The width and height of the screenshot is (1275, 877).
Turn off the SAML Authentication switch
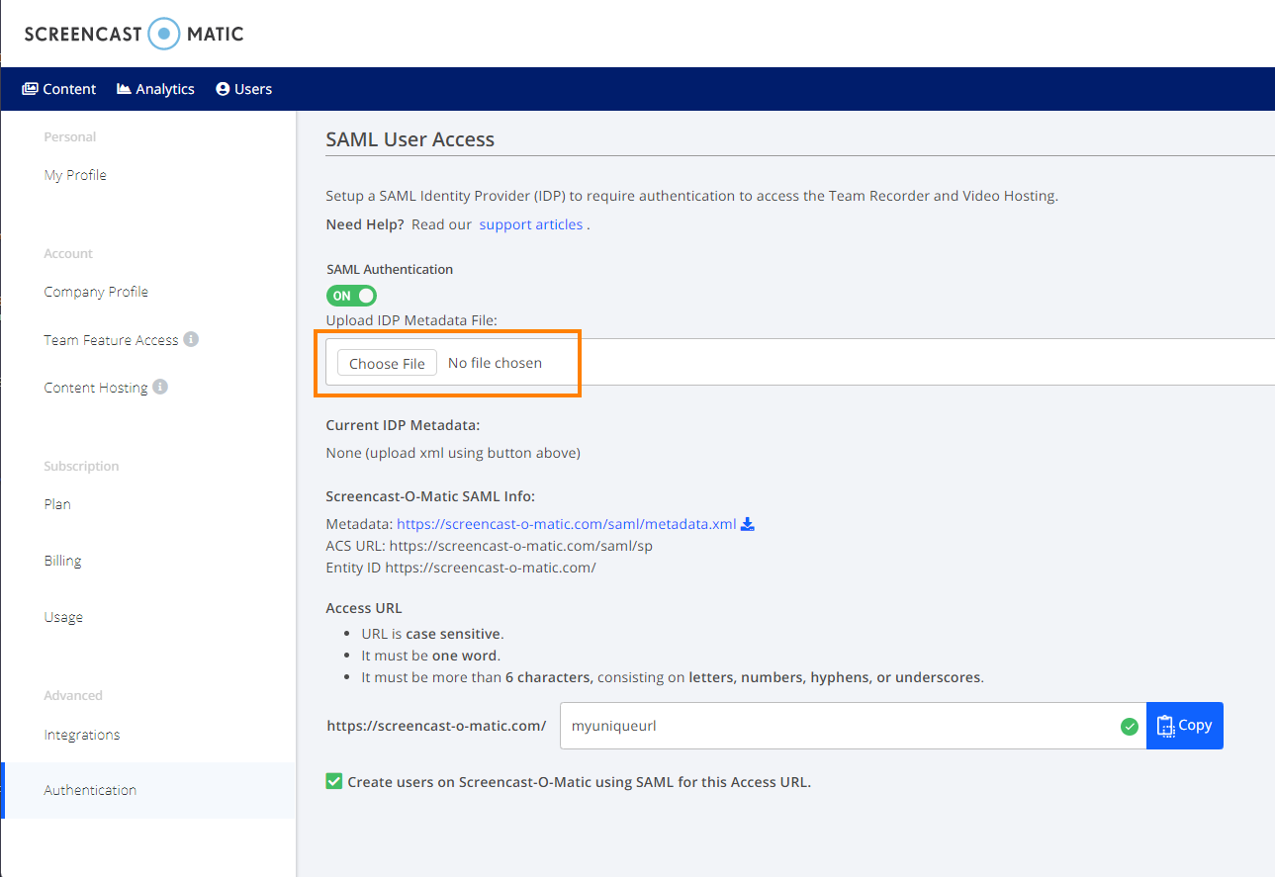(x=352, y=296)
